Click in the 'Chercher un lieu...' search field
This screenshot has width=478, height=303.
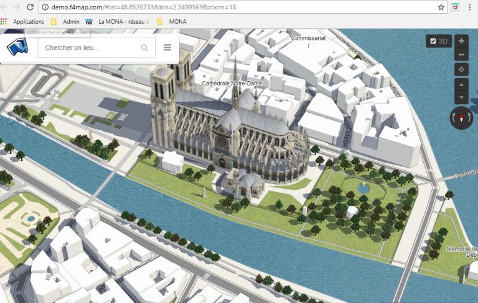(x=87, y=48)
